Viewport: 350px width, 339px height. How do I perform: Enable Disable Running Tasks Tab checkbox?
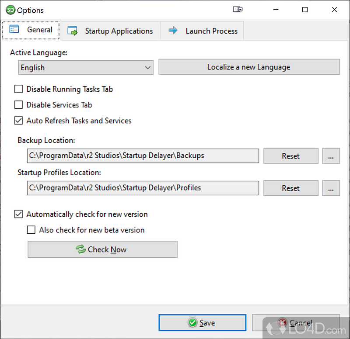point(19,89)
